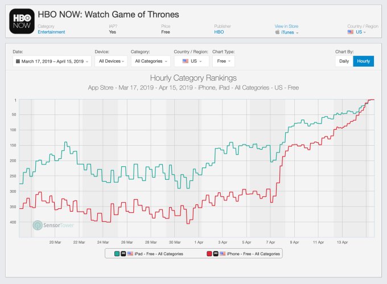Click the Apple icon next to iTunes

pos(277,32)
